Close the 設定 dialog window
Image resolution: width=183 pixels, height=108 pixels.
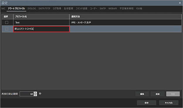(180, 3)
